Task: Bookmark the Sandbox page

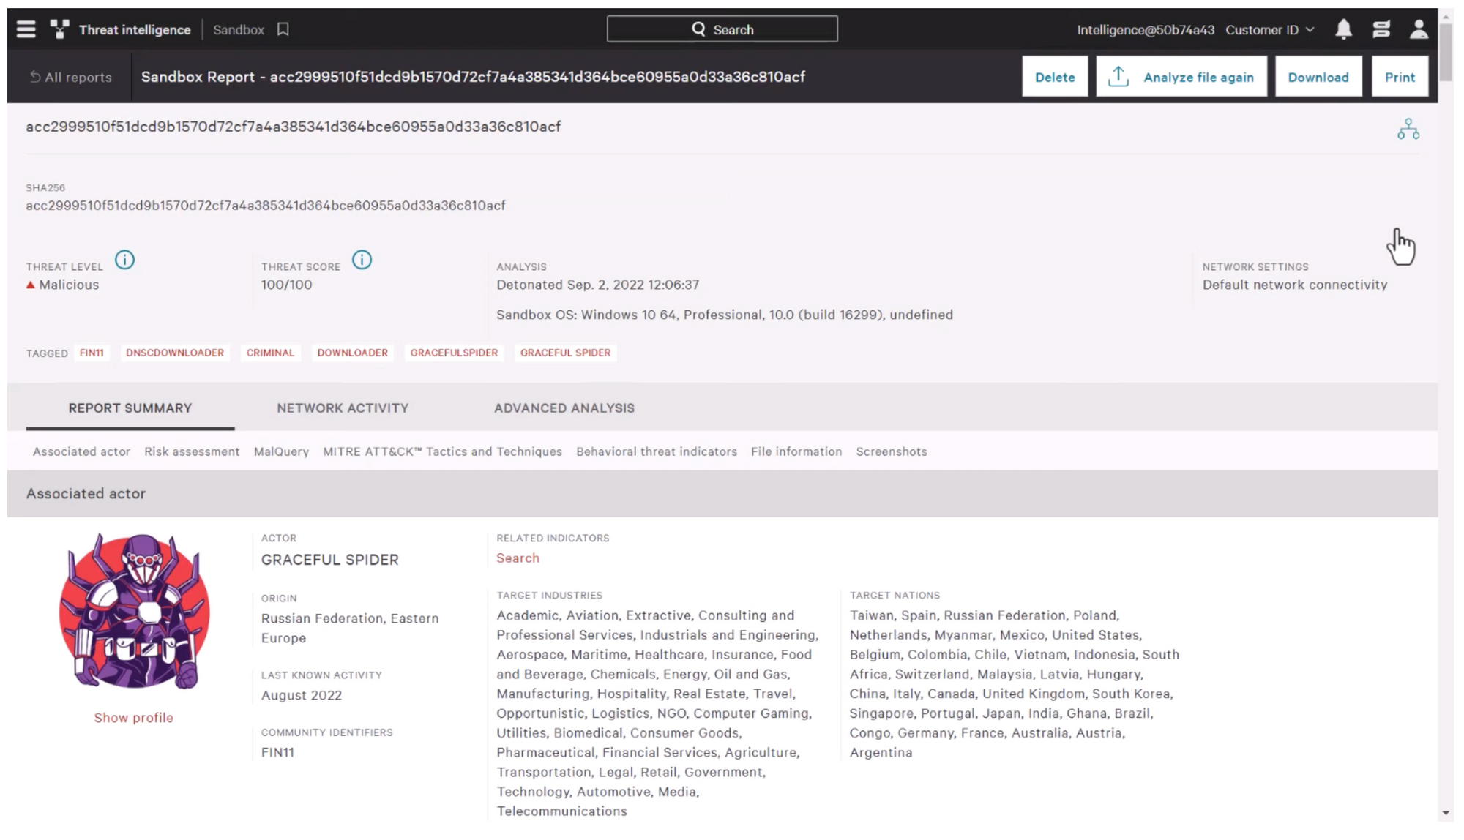Action: point(283,29)
